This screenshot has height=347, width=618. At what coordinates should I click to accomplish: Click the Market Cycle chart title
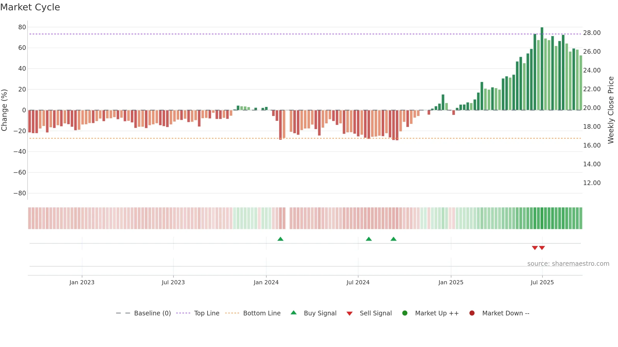point(30,7)
